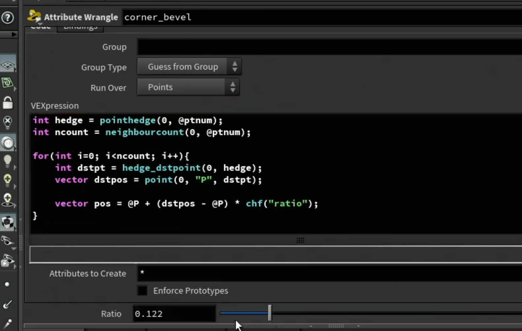Open the dropdown triangle under the wrangle icon

40,24
